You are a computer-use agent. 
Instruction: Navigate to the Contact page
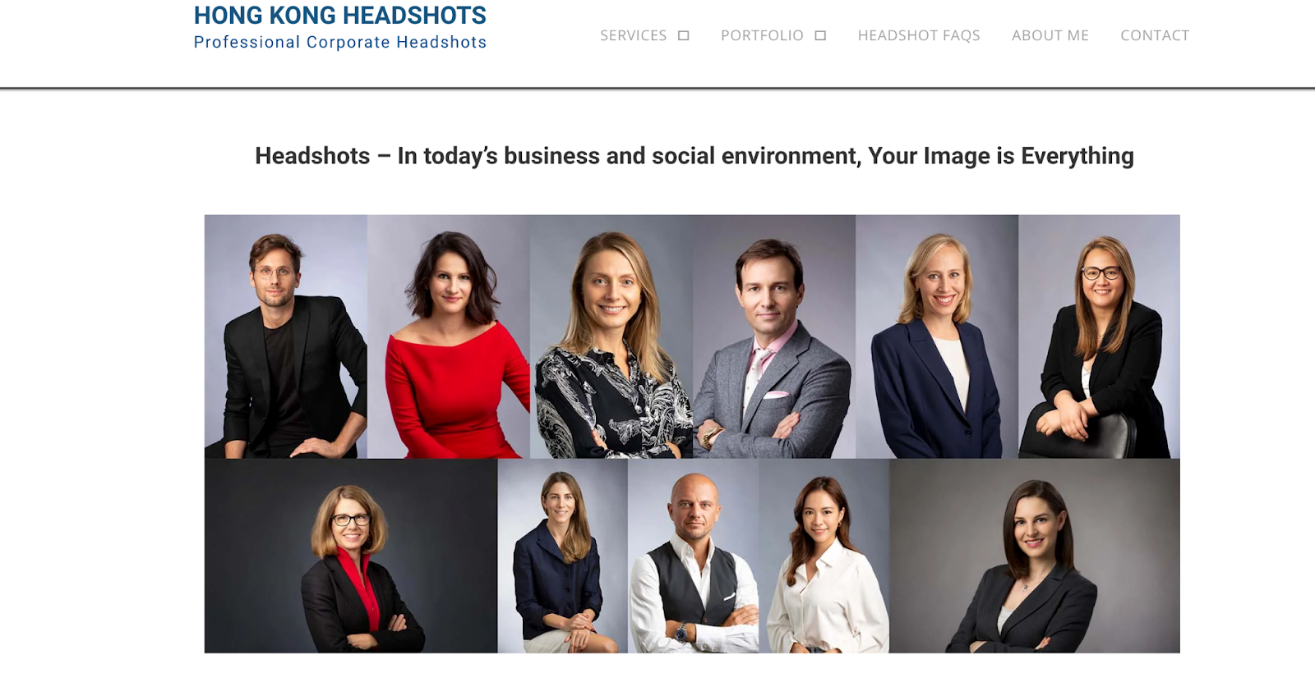click(x=1155, y=35)
